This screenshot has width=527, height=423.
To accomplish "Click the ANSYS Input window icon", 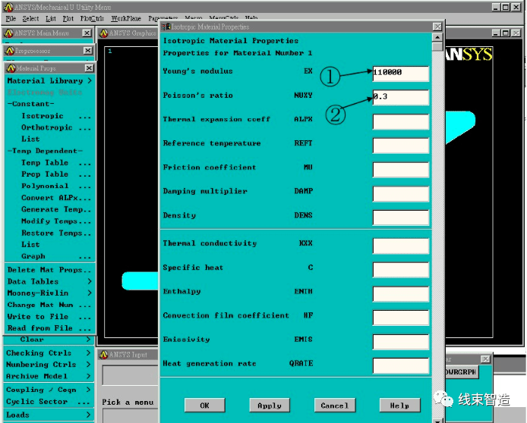I will click(104, 355).
